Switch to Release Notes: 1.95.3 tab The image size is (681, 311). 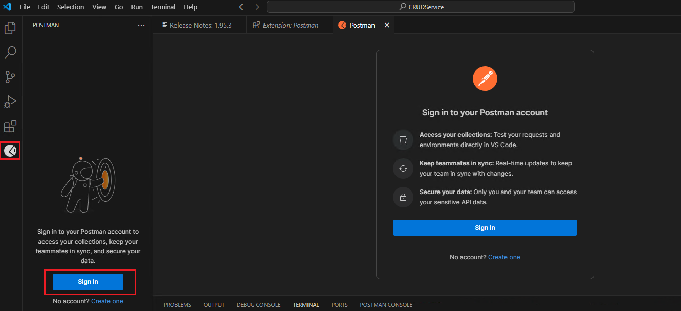[200, 25]
